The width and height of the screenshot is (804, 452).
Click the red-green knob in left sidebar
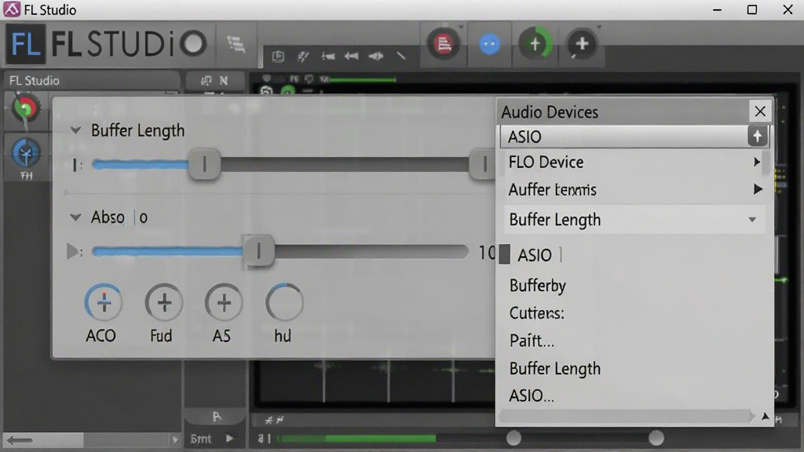coord(25,108)
